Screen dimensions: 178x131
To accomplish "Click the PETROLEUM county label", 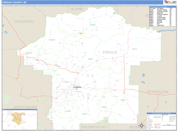I will pyautogui.click(x=158, y=92).
